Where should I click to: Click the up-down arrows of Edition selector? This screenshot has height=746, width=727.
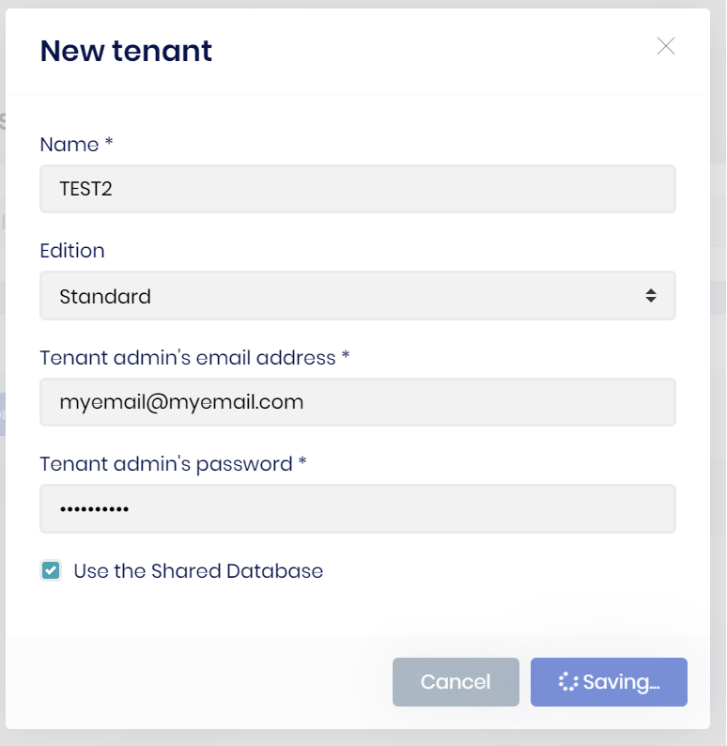(x=650, y=296)
